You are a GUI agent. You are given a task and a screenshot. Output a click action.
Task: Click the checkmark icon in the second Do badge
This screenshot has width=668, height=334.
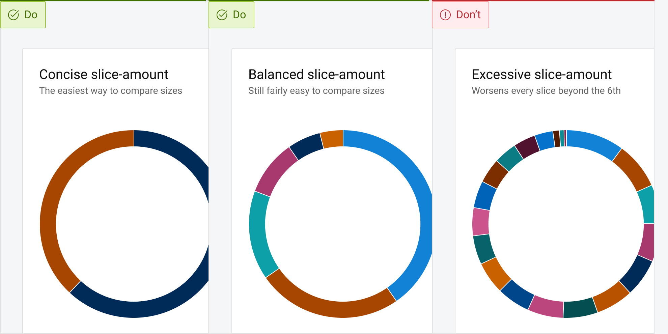[222, 15]
